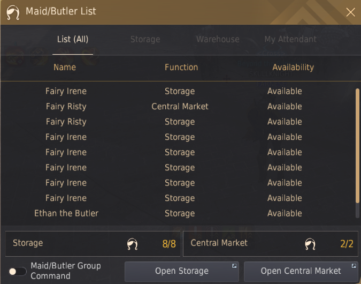Click the maid icon in Storage counter
Screen dimensions: 361x284
[133, 244]
